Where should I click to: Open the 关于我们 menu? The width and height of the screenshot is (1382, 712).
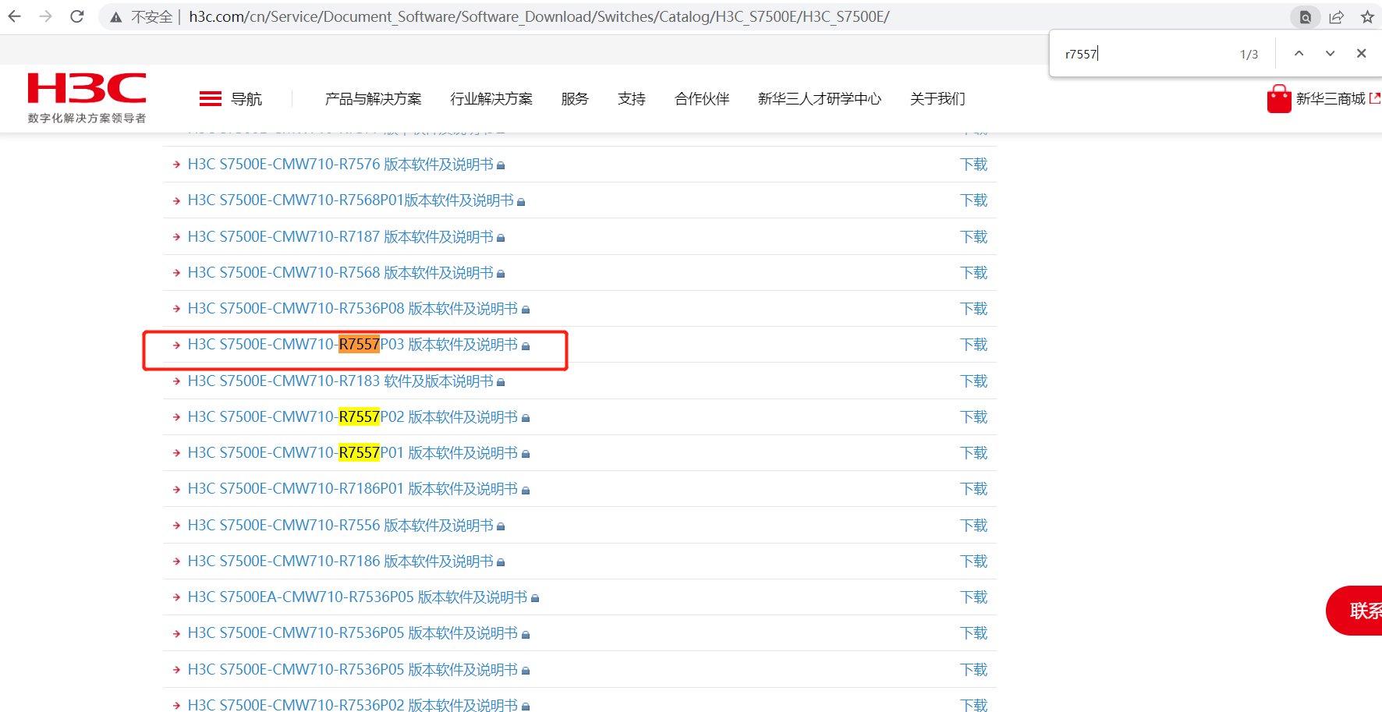(937, 99)
